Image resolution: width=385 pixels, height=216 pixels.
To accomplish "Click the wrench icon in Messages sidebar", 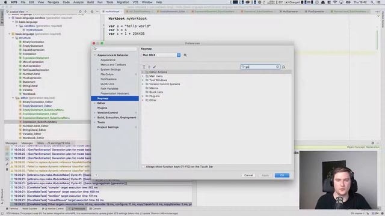I will tap(7, 164).
